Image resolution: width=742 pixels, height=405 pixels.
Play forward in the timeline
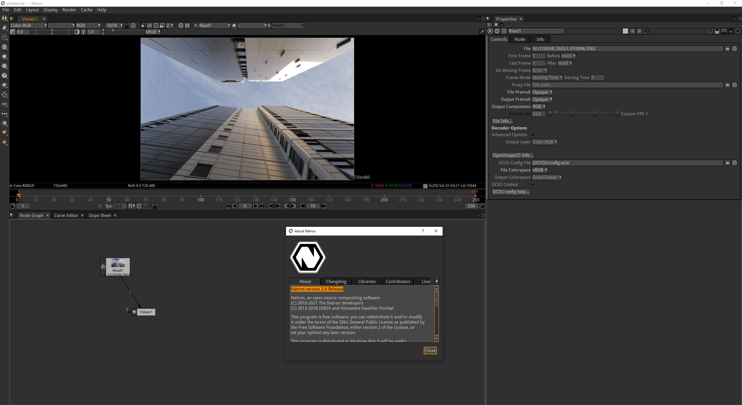tap(255, 206)
